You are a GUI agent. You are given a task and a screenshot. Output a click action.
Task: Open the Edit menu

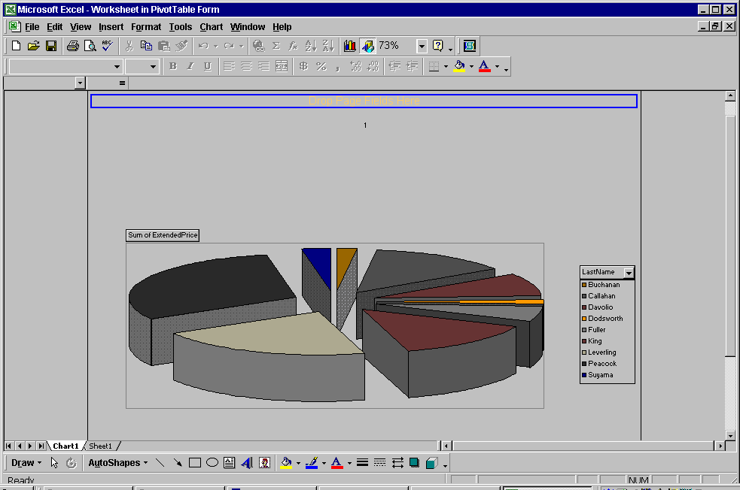(x=55, y=27)
